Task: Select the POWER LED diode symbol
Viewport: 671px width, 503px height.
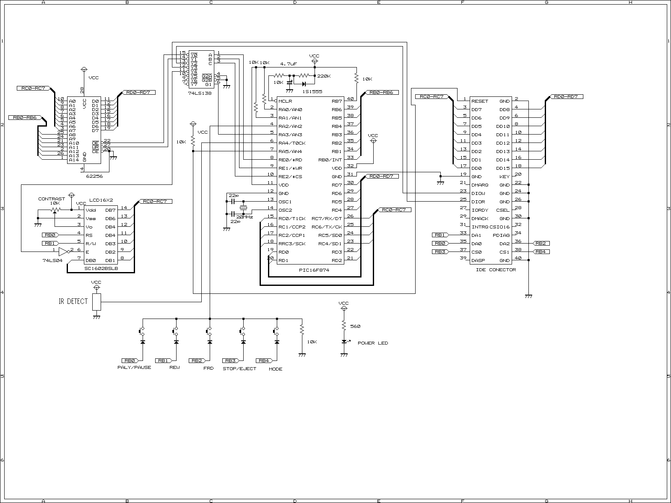Action: (x=344, y=342)
